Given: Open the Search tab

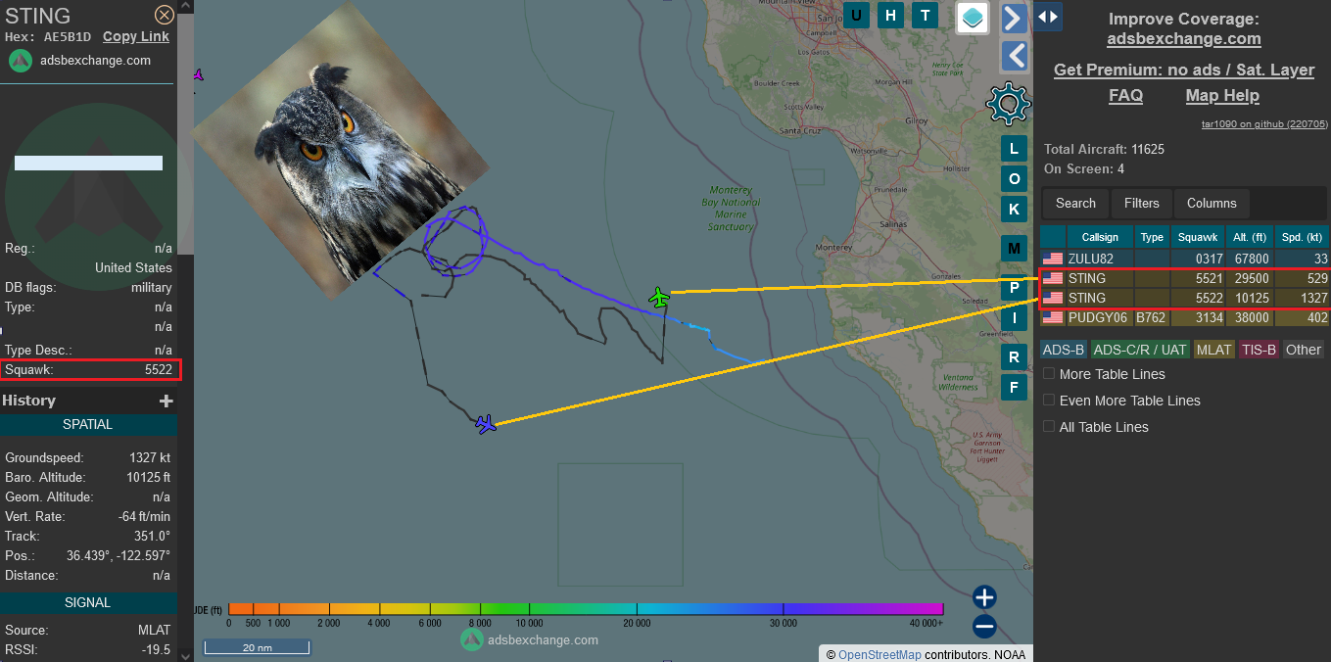Looking at the screenshot, I should click(x=1075, y=204).
